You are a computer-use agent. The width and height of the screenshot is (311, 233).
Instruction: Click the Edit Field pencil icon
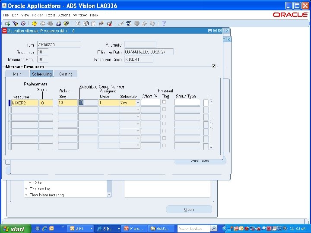click(x=121, y=24)
